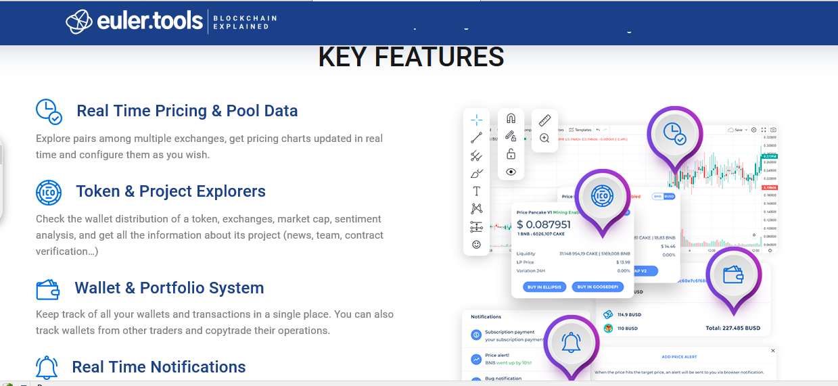Screen dimensions: 838x386
Task: Click the euler.tools logo in header
Action: tap(134, 22)
